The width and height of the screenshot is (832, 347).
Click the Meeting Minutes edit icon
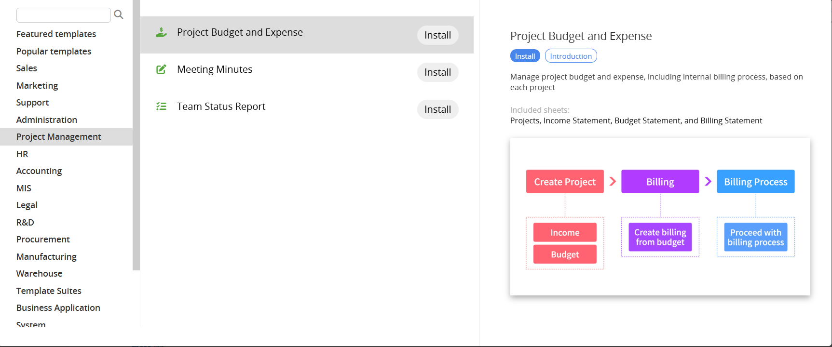pos(161,69)
